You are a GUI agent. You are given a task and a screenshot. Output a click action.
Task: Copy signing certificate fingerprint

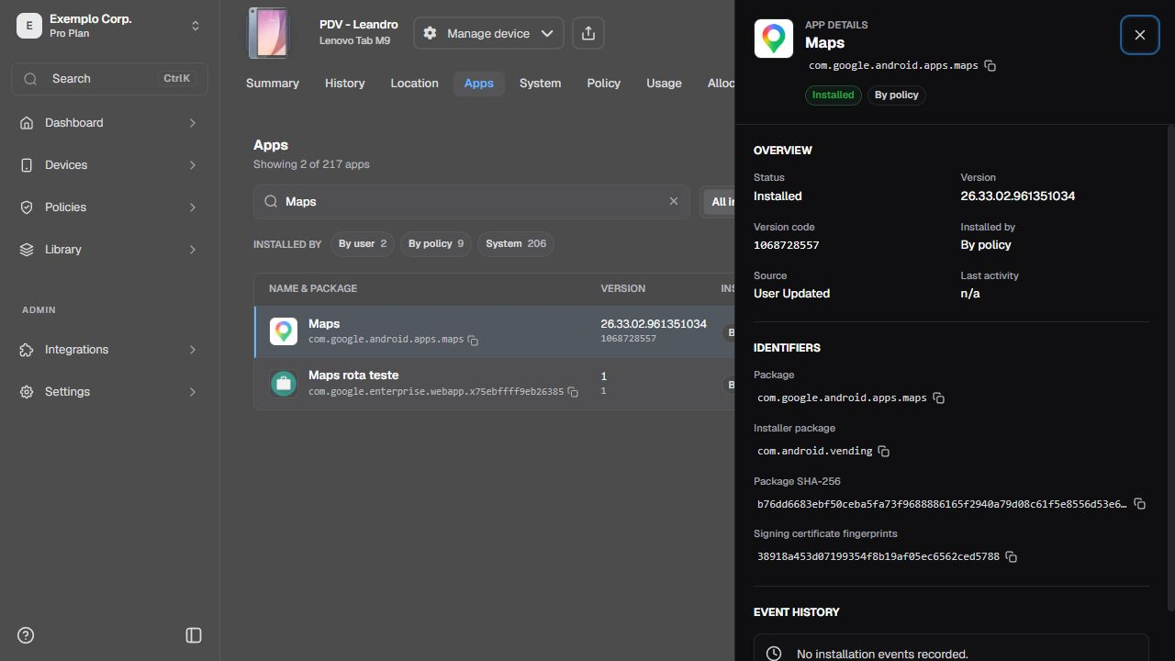pyautogui.click(x=1012, y=557)
